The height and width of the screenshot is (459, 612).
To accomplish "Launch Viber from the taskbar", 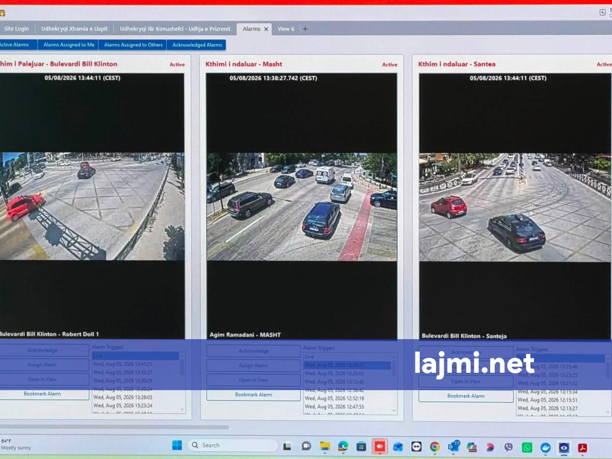I will pyautogui.click(x=508, y=447).
